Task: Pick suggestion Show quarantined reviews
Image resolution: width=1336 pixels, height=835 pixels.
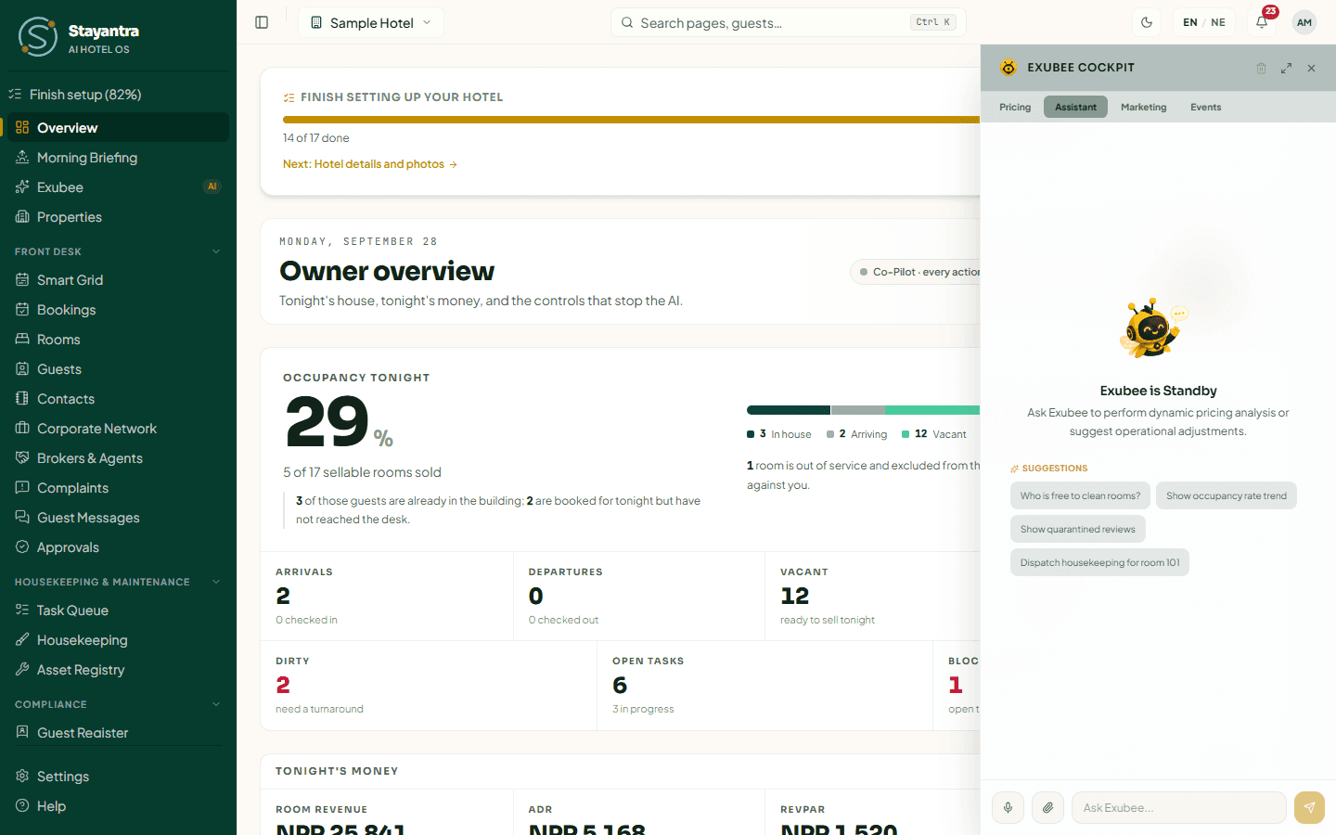Action: click(x=1077, y=529)
